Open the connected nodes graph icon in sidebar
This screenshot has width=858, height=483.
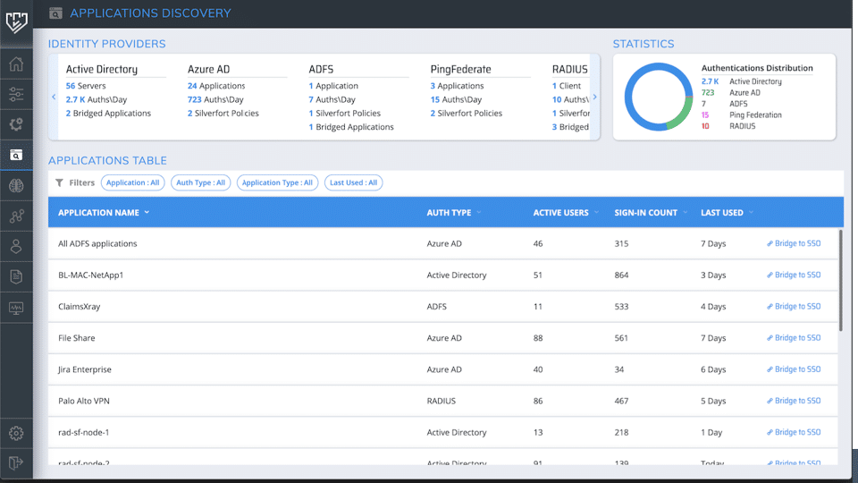pos(16,216)
